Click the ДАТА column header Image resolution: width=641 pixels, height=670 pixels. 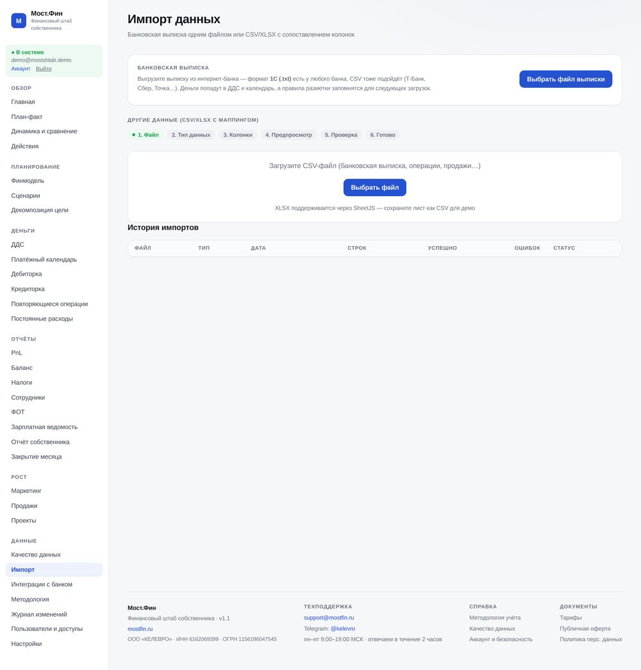pyautogui.click(x=258, y=248)
